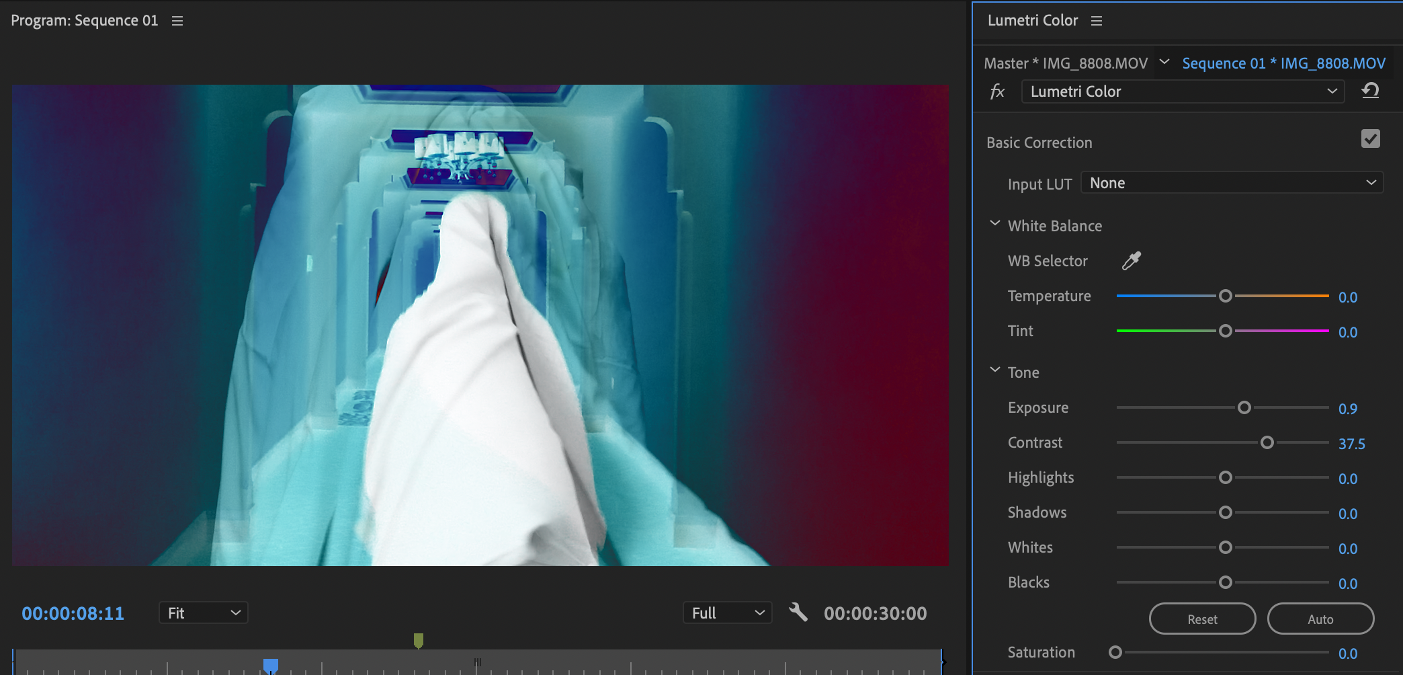Screen dimensions: 1403x675
Task: Toggle the fx effect bypass icon
Action: pyautogui.click(x=997, y=91)
